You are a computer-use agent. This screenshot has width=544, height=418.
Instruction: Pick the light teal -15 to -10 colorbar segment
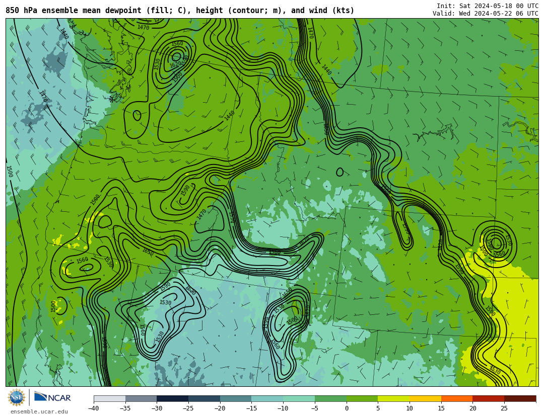[267, 398]
